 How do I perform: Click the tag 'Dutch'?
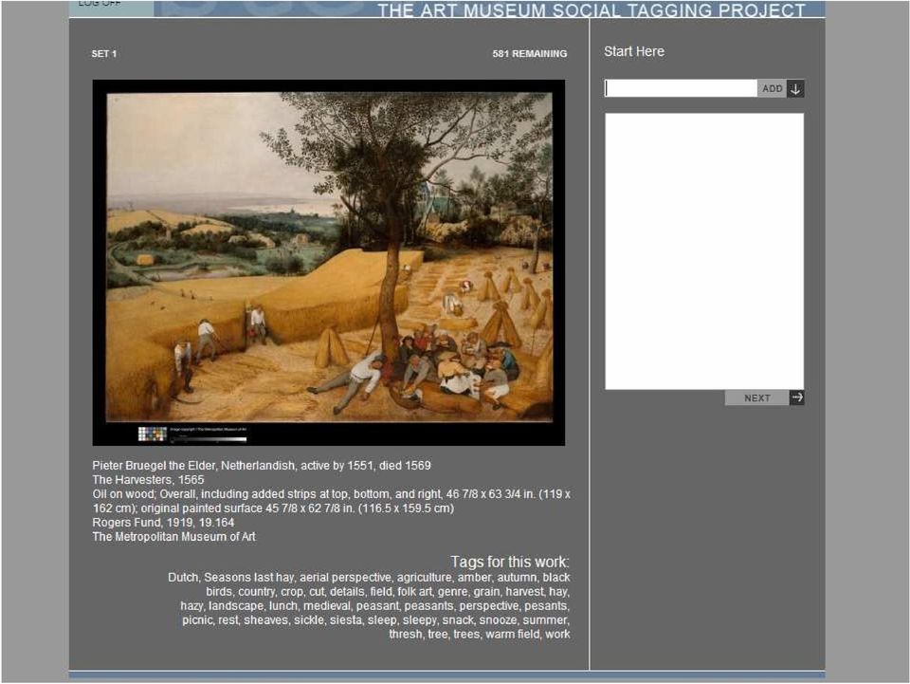click(184, 577)
